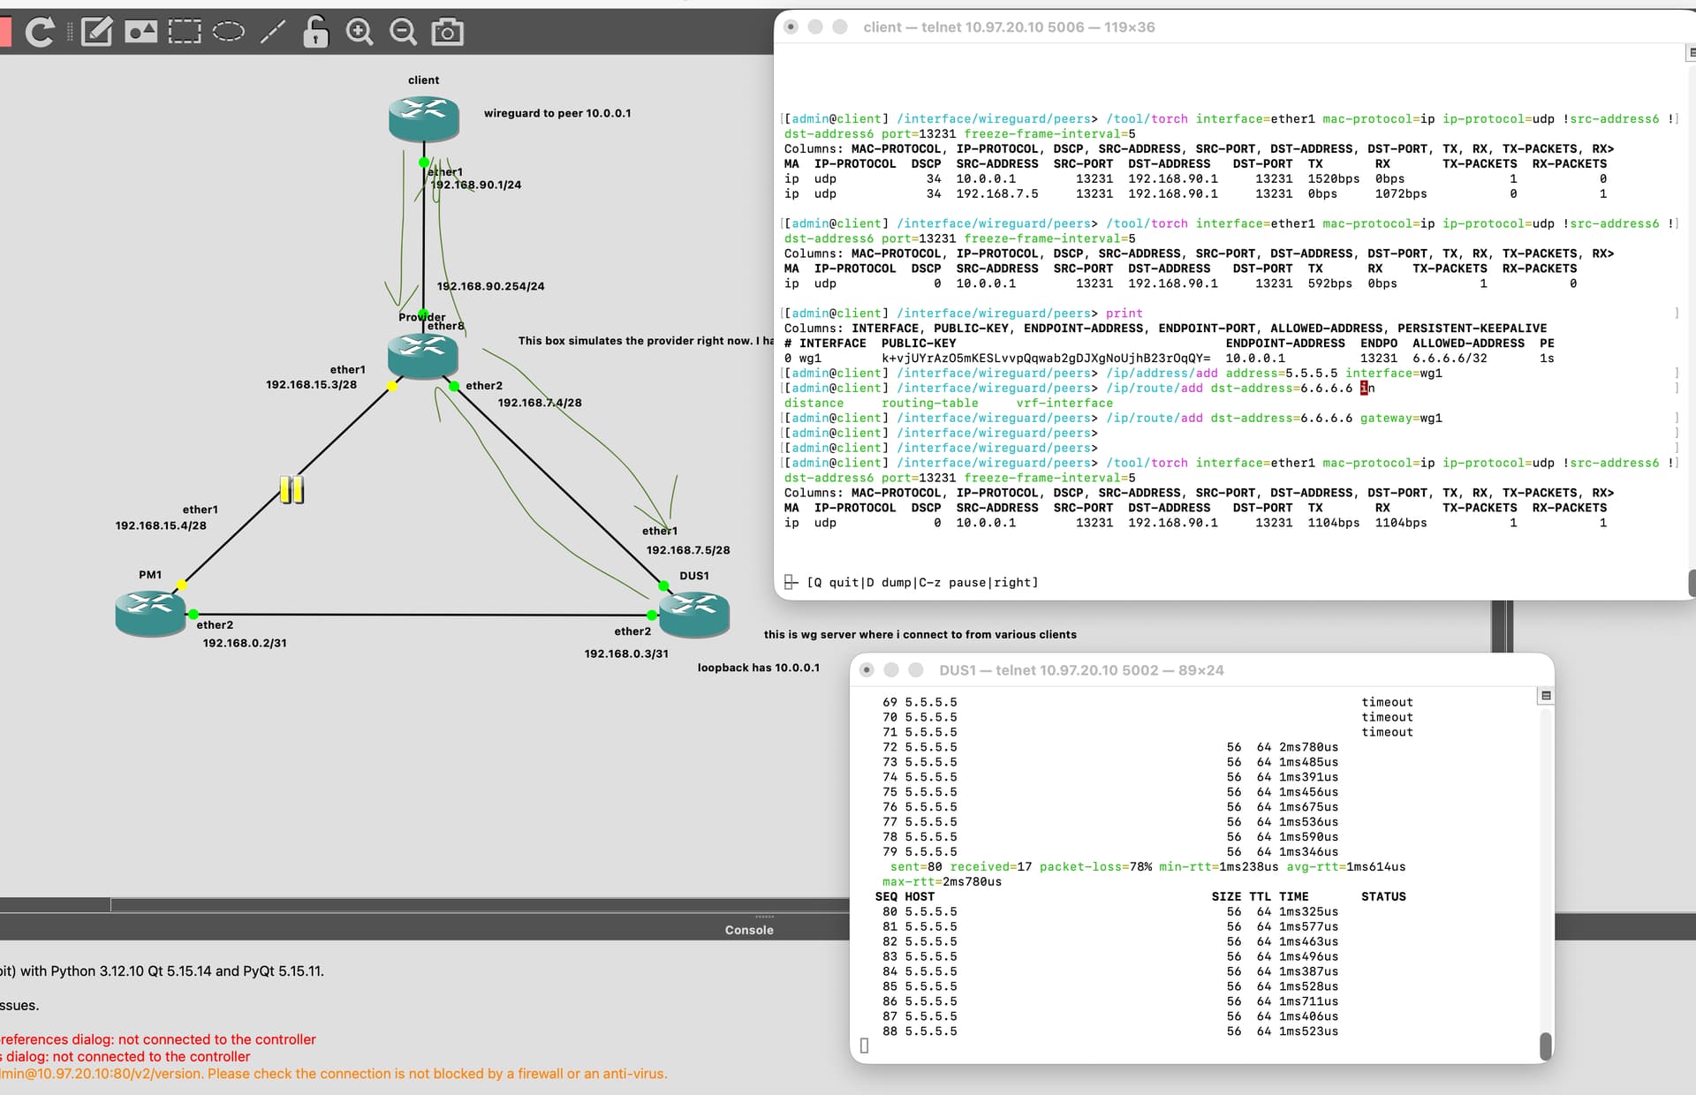Select the Provider router node
The height and width of the screenshot is (1095, 1696).
coord(423,355)
